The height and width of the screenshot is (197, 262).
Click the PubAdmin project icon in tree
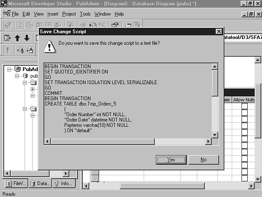click(18, 69)
